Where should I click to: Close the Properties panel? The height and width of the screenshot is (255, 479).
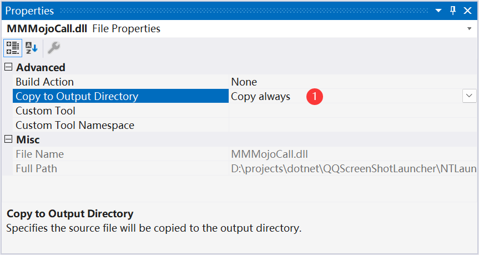pyautogui.click(x=467, y=11)
